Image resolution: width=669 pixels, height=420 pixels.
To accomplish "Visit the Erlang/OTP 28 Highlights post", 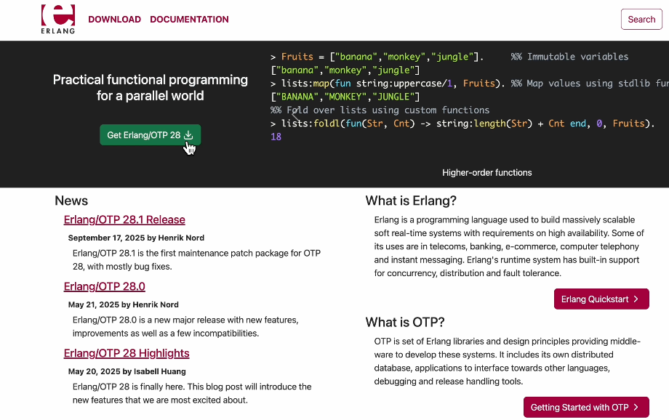I will [x=127, y=353].
